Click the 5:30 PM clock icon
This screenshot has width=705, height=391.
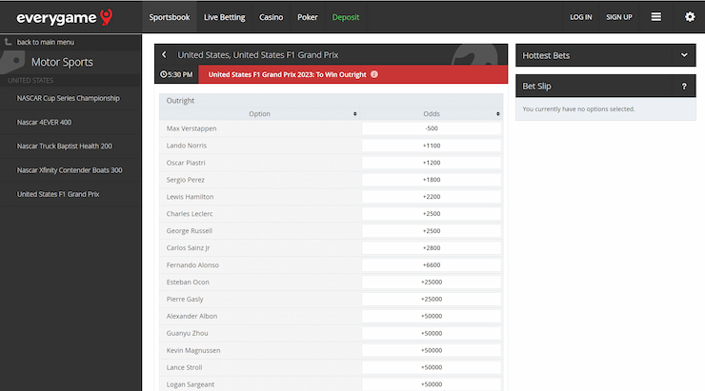pyautogui.click(x=163, y=74)
